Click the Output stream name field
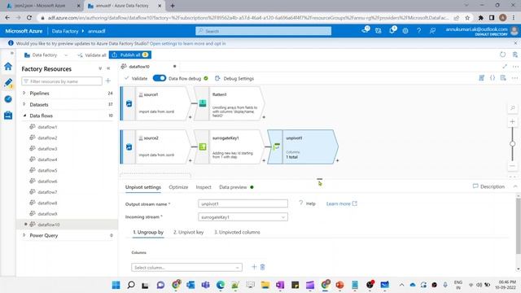Viewport: 521px width, 293px height. click(243, 203)
